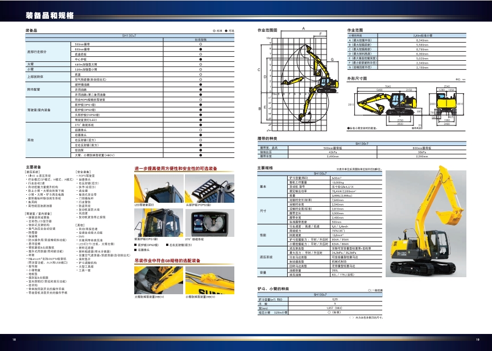
Task: Click the page title 装备品和规格
Action: [50, 16]
